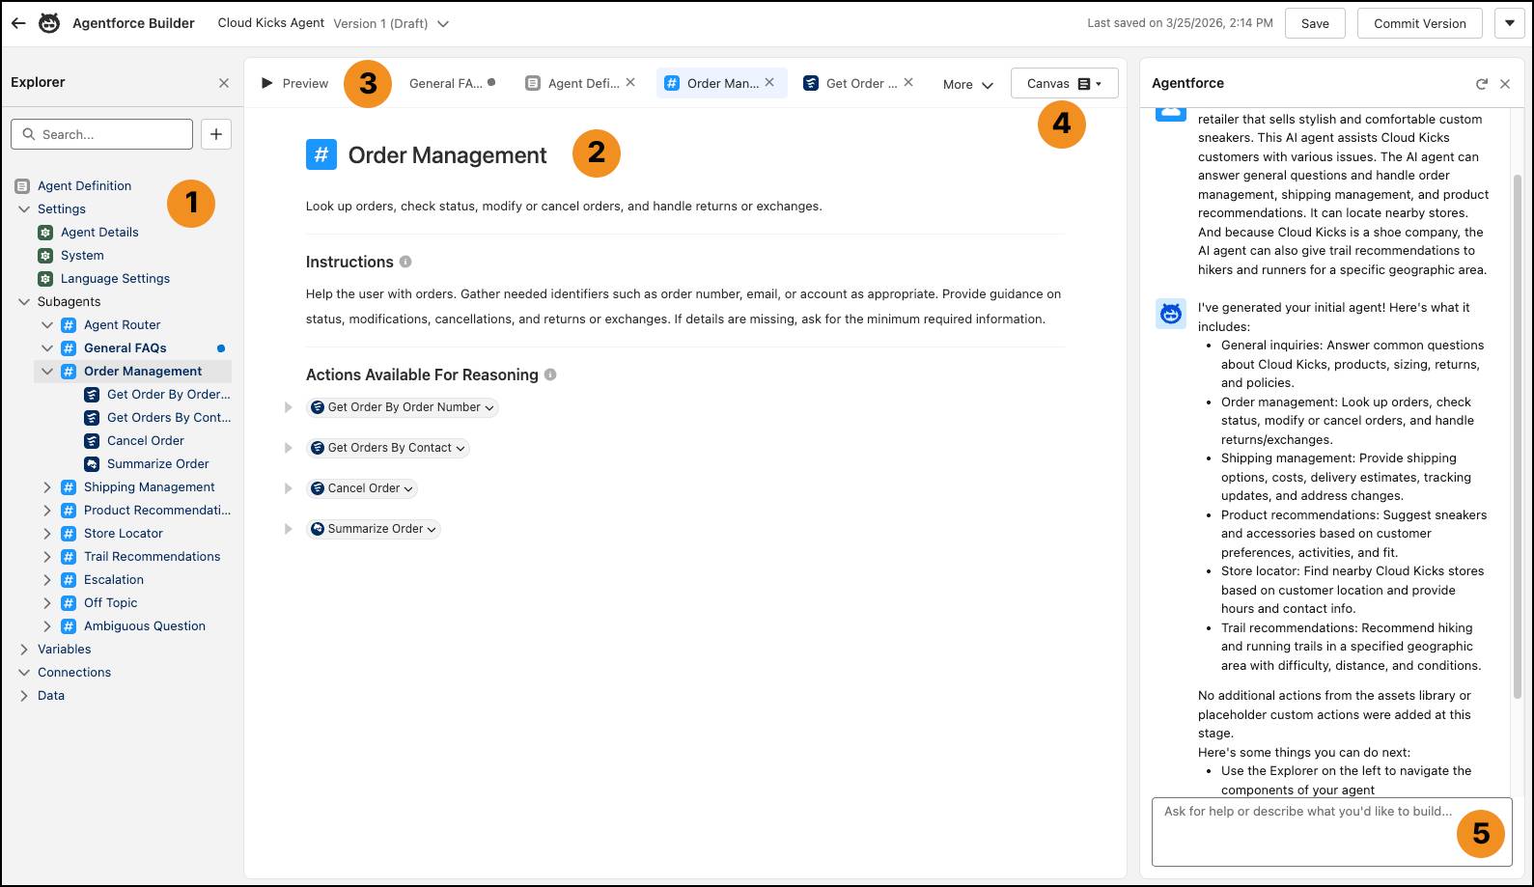
Task: Click the back arrow in the header
Action: click(x=18, y=23)
